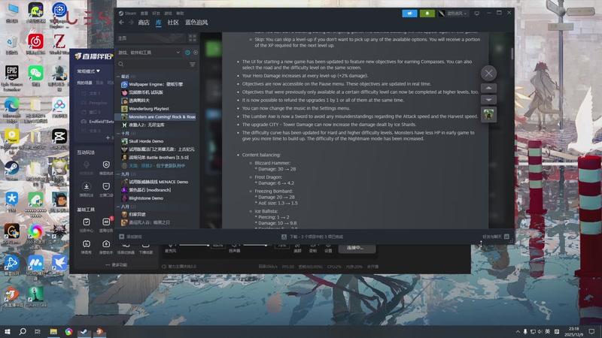This screenshot has width=602, height=338.
Task: Select 夜勤人2 game entry
Action: point(157,125)
